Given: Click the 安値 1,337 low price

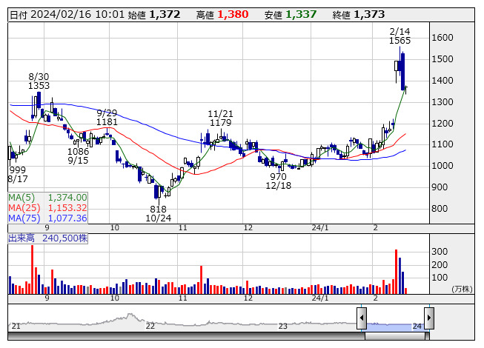Looking at the screenshot, I should (291, 15).
